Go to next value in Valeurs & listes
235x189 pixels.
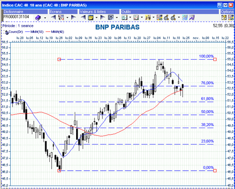[x=102, y=17]
